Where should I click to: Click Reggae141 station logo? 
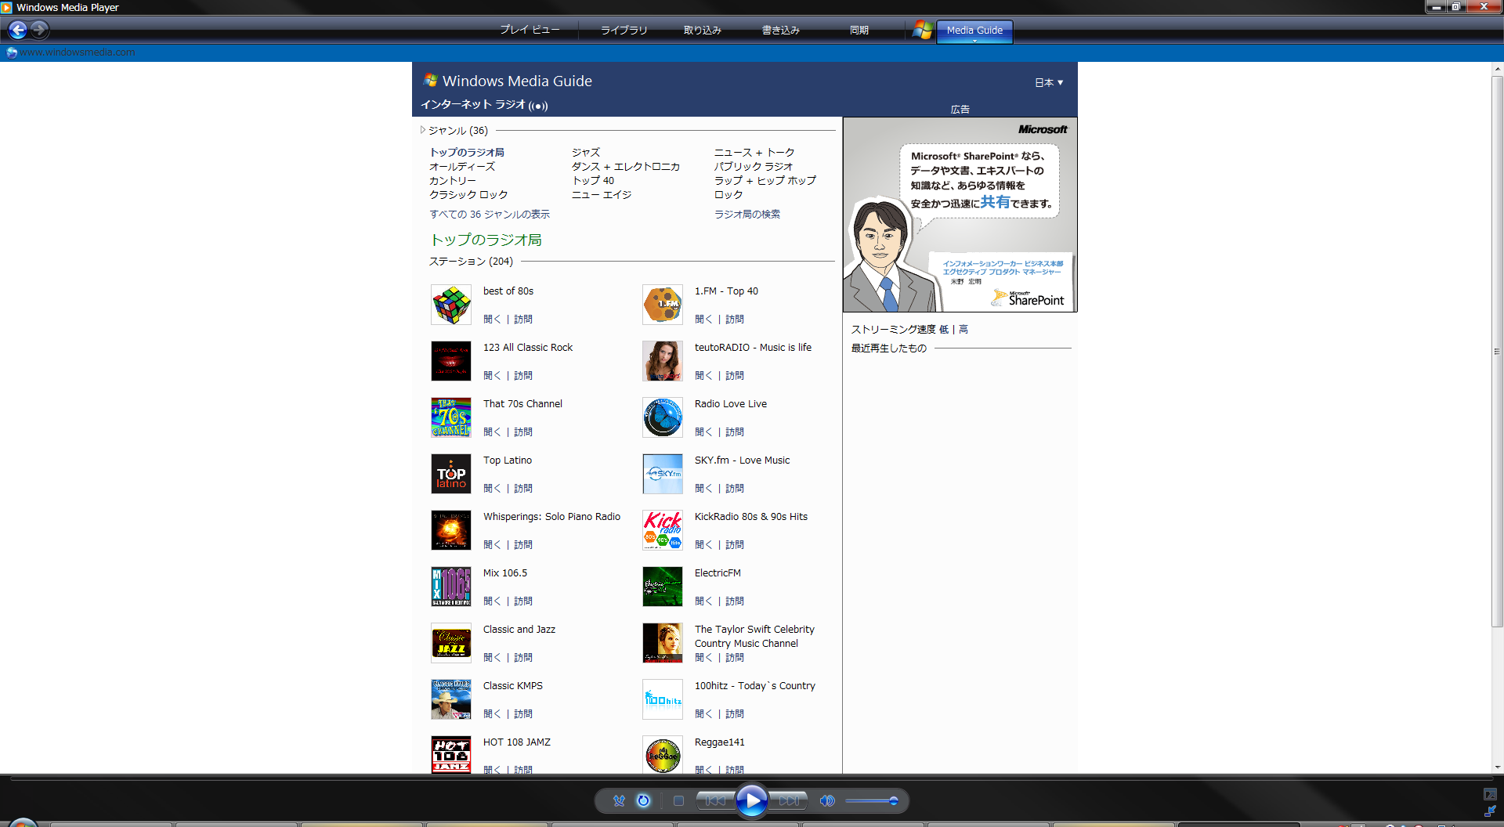[x=663, y=754]
